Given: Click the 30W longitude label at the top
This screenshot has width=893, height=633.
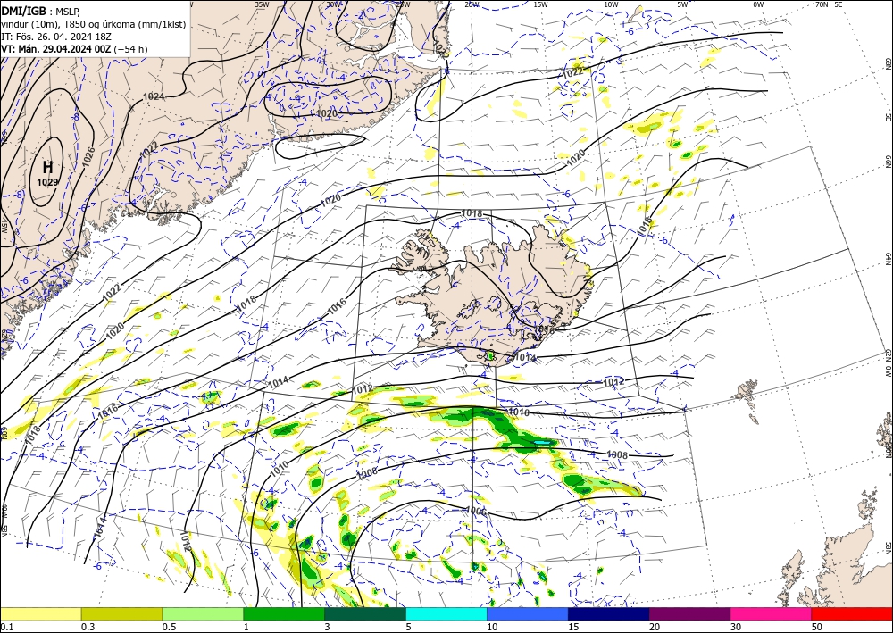Looking at the screenshot, I should click(x=334, y=4).
